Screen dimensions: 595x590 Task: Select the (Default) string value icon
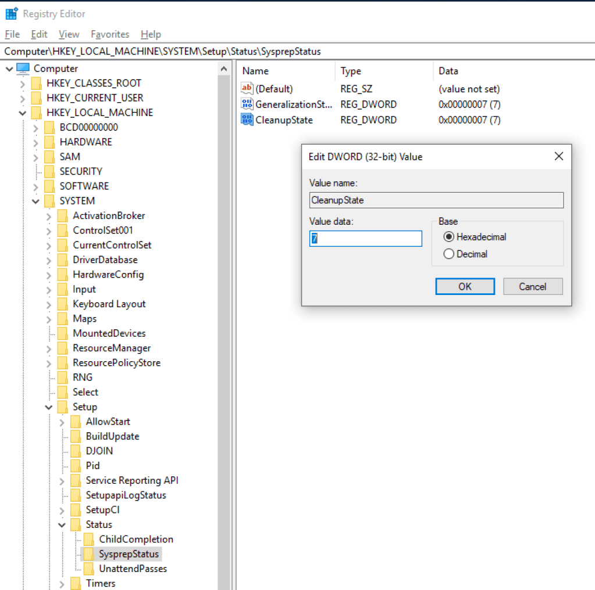(247, 89)
